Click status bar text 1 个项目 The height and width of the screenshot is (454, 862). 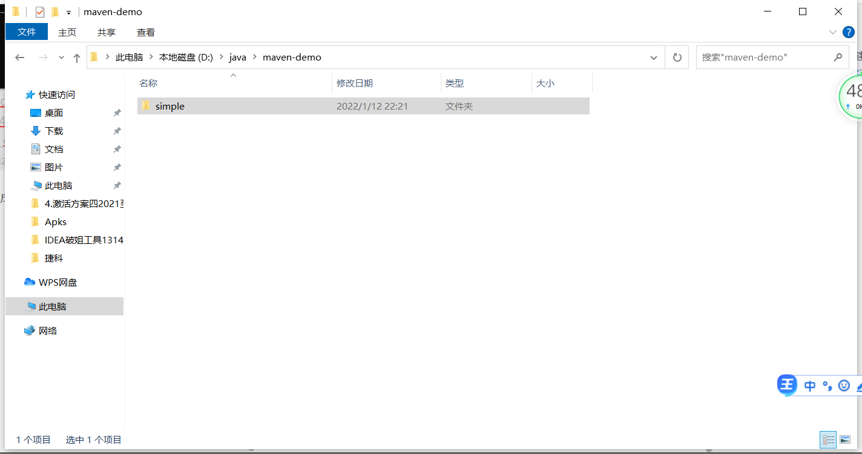tap(33, 440)
